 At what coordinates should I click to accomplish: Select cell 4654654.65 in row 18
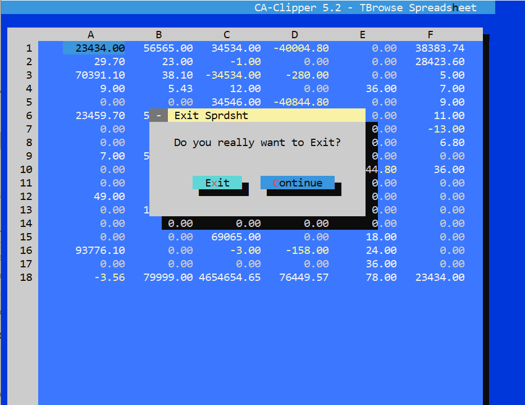pyautogui.click(x=230, y=277)
